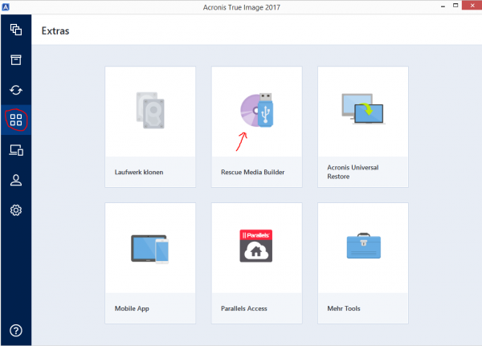Screen dimensions: 482x346
Task: Click the disc and USB stick icon
Action: (257, 111)
